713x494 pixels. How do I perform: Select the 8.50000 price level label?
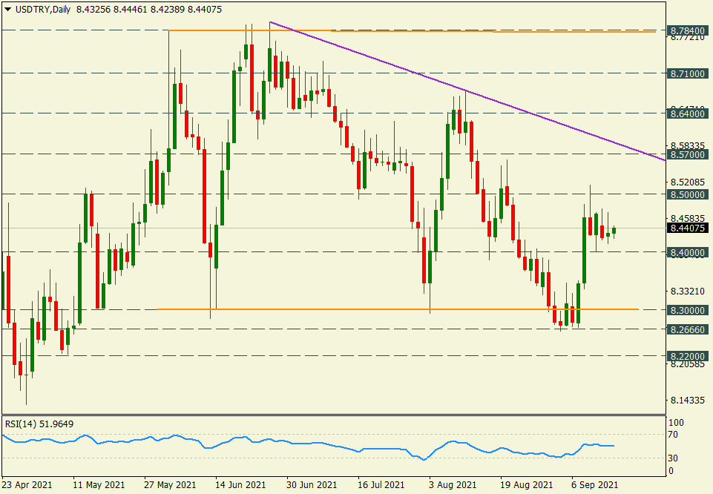688,194
